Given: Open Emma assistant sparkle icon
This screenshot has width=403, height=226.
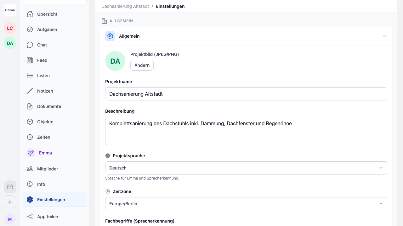Looking at the screenshot, I should click(31, 153).
